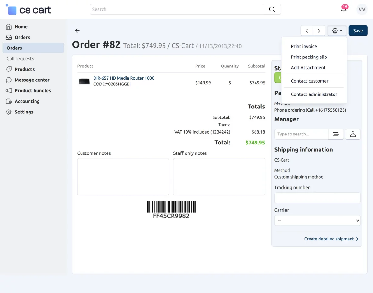
Task: Click the notifications bell icon
Action: point(343,9)
